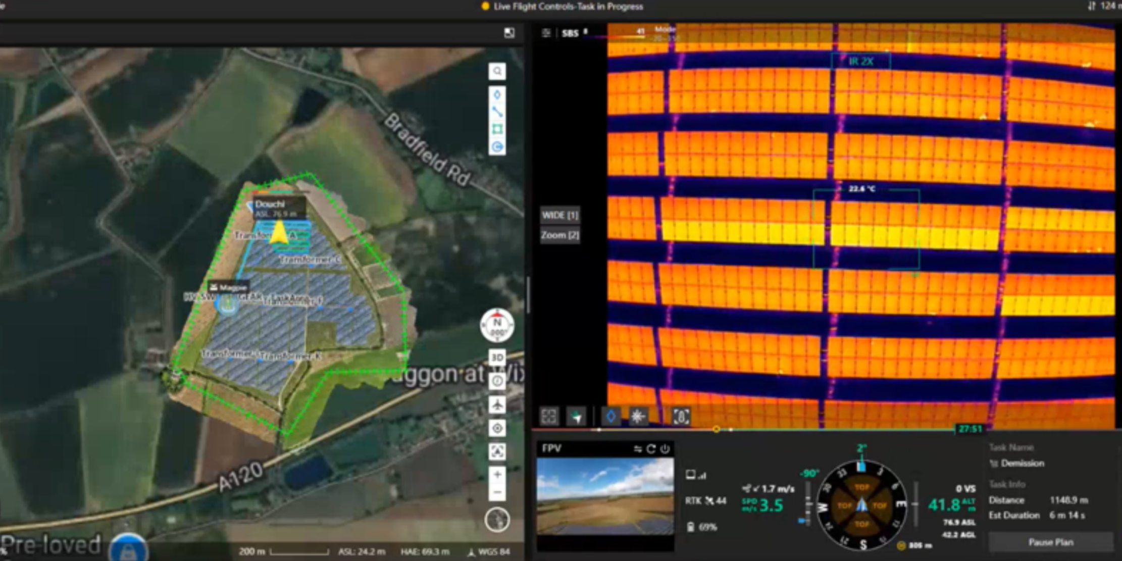Refresh the FPV video stream

(x=651, y=448)
